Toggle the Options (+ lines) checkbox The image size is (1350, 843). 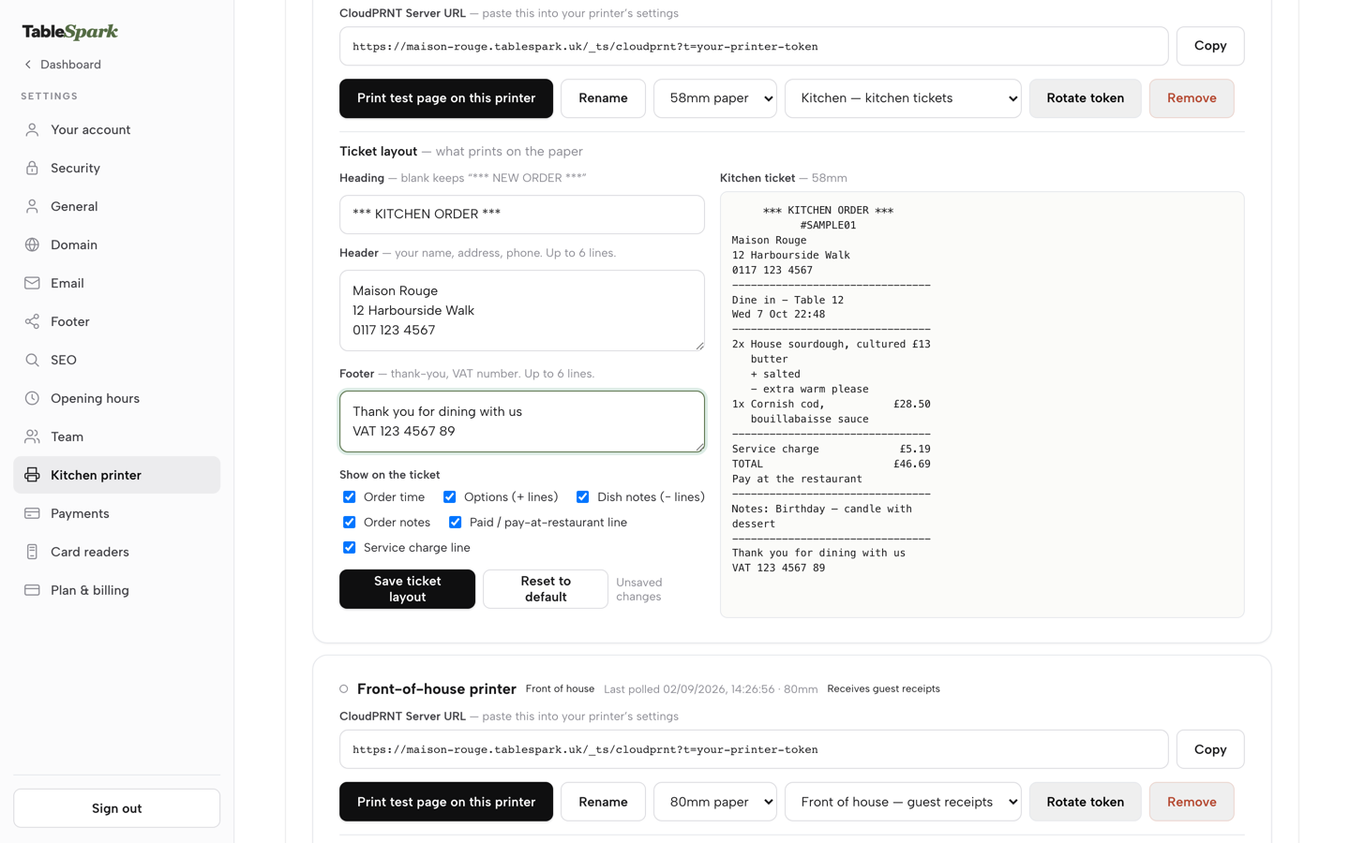point(449,497)
